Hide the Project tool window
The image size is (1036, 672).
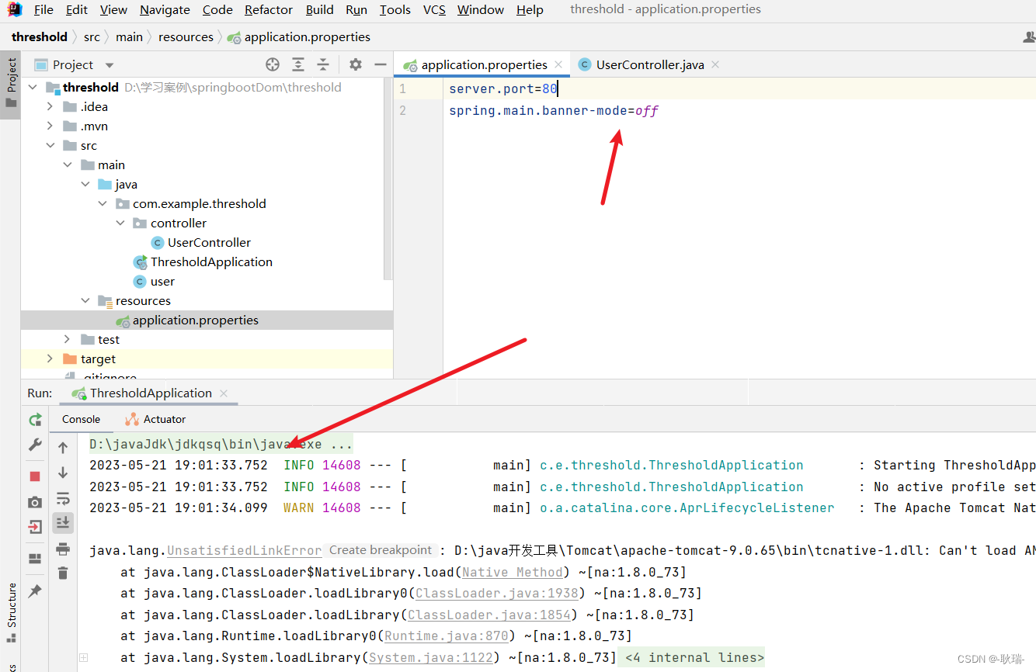tap(381, 64)
